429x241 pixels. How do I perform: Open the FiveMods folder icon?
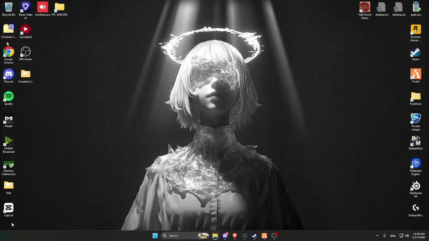416,98
